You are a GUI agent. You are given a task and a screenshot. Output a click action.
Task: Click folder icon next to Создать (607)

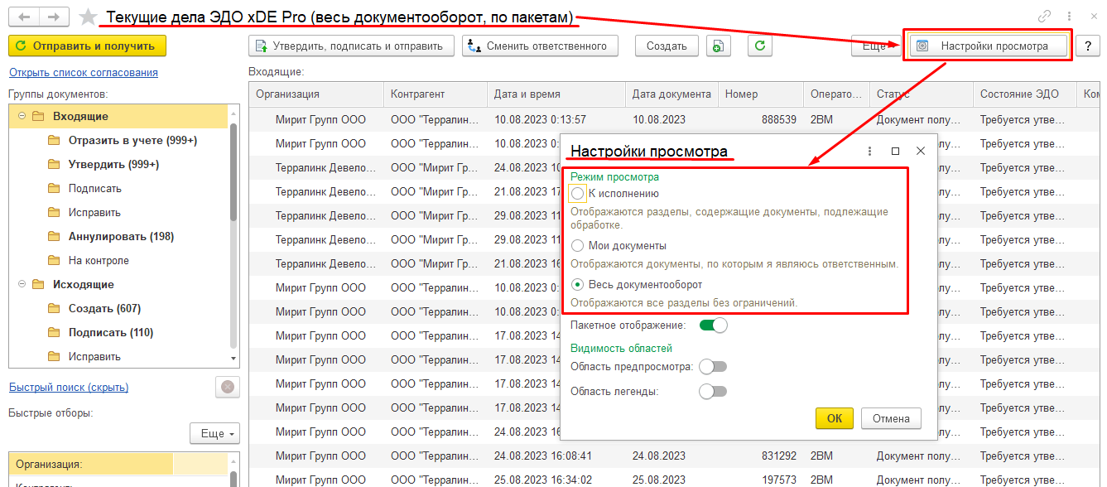[54, 309]
